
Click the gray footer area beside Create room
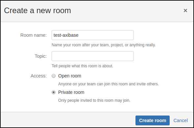68,120
